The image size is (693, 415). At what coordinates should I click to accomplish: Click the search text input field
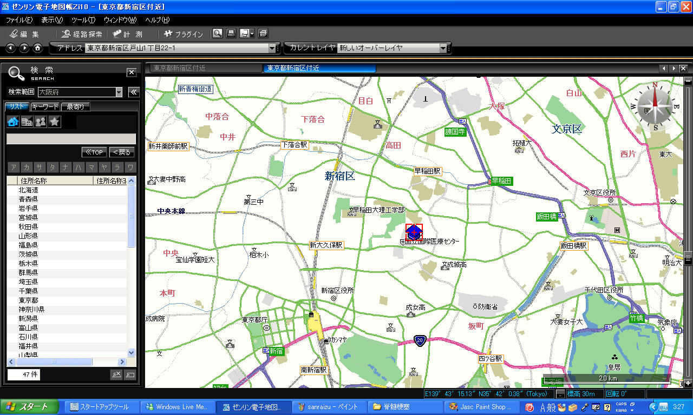click(70, 139)
